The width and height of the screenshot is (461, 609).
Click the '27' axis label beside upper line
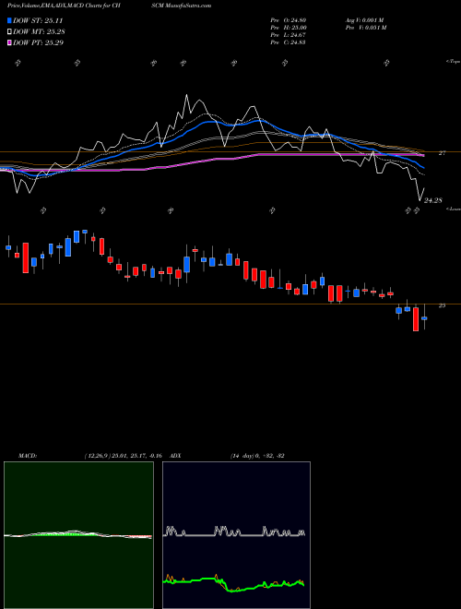pyautogui.click(x=442, y=153)
